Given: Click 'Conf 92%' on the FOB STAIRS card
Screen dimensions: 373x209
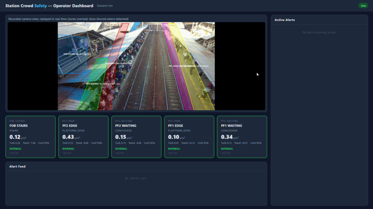Looking at the screenshot, I should 44,143.
